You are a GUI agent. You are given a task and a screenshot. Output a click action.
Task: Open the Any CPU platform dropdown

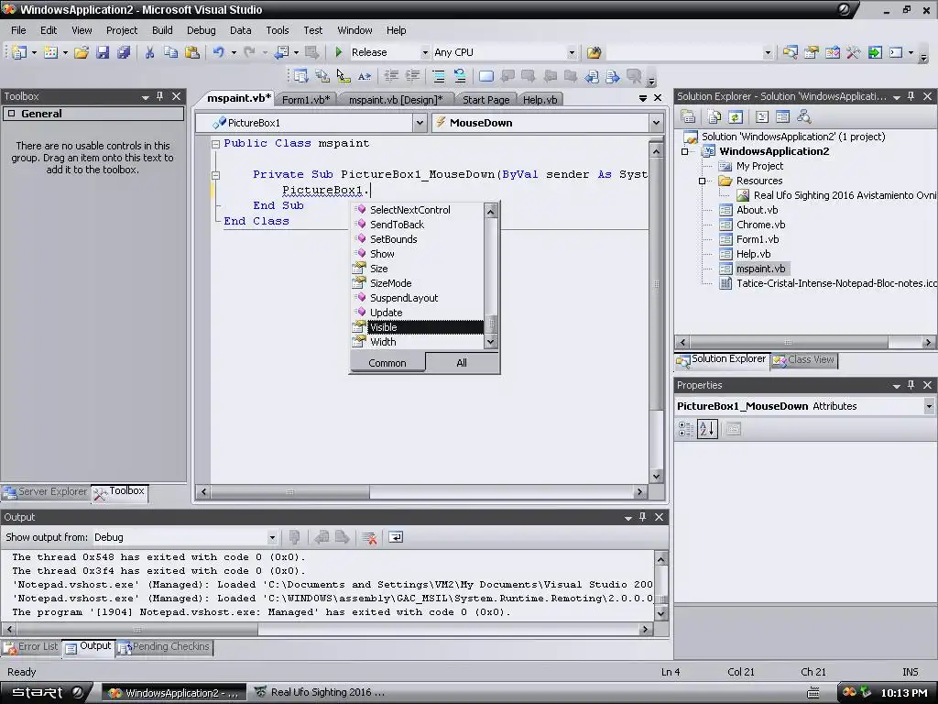[x=572, y=52]
